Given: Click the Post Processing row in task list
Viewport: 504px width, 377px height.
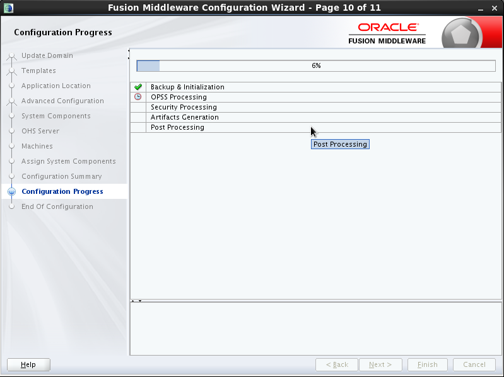Looking at the screenshot, I should (315, 127).
